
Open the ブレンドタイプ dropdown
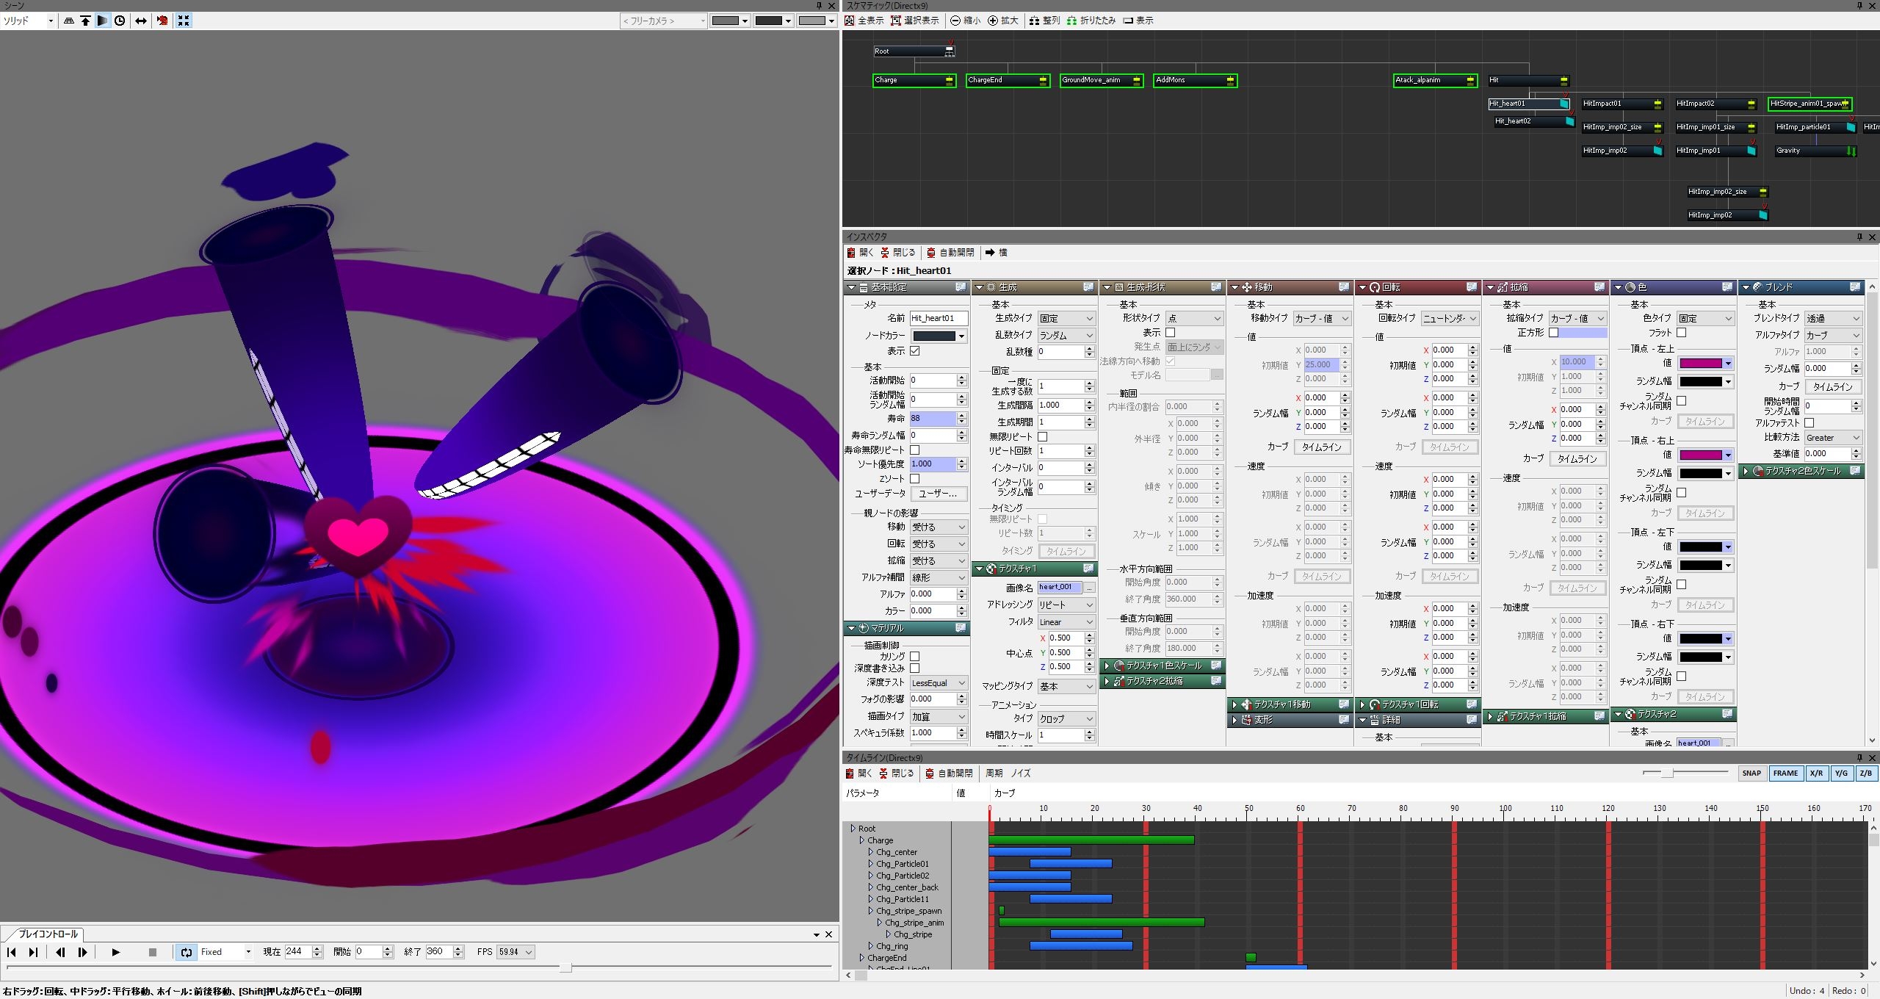click(x=1833, y=319)
